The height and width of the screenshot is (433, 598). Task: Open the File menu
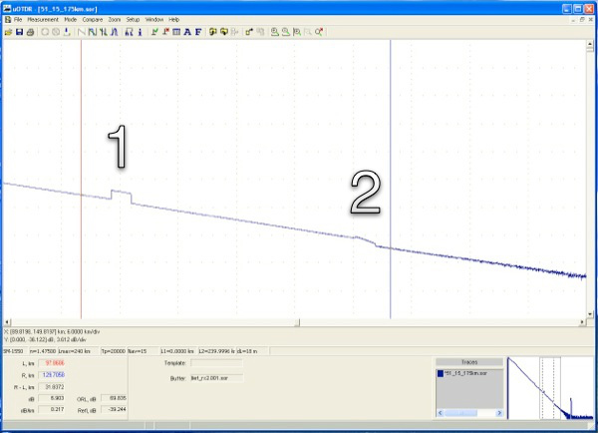[x=17, y=20]
